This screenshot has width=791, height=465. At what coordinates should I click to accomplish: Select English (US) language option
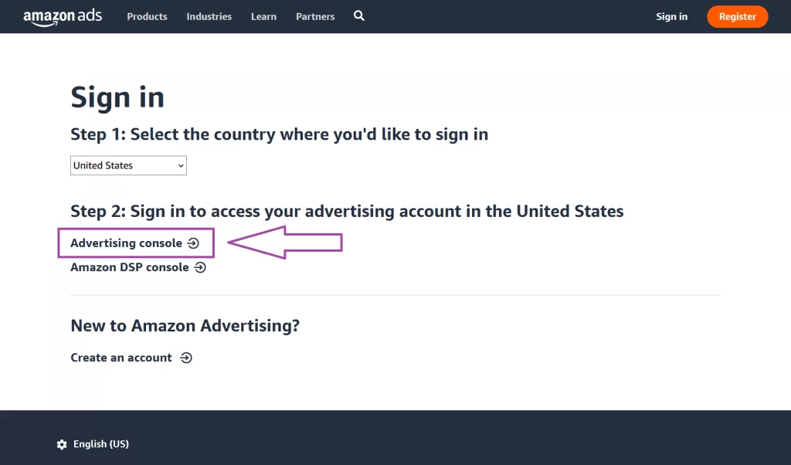(x=101, y=444)
